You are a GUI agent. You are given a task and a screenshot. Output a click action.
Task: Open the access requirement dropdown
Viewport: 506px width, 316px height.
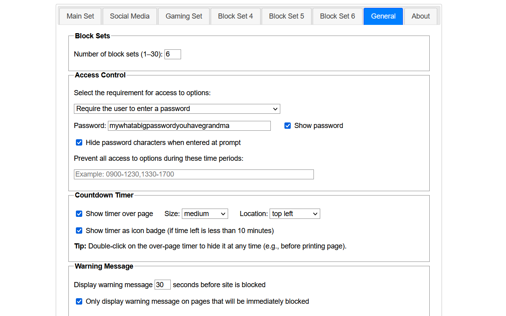177,109
